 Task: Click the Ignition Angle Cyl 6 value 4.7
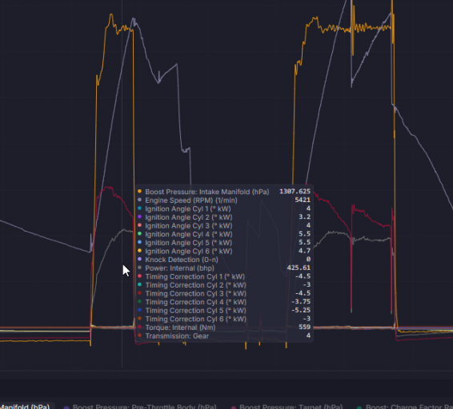(304, 251)
